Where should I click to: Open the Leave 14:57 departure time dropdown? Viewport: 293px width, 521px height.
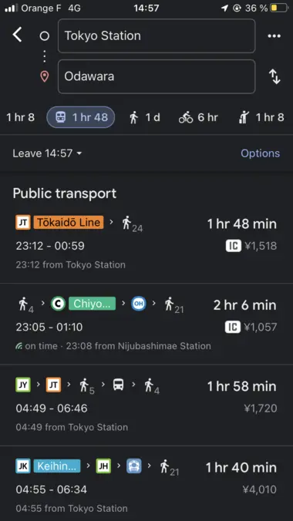tap(47, 153)
